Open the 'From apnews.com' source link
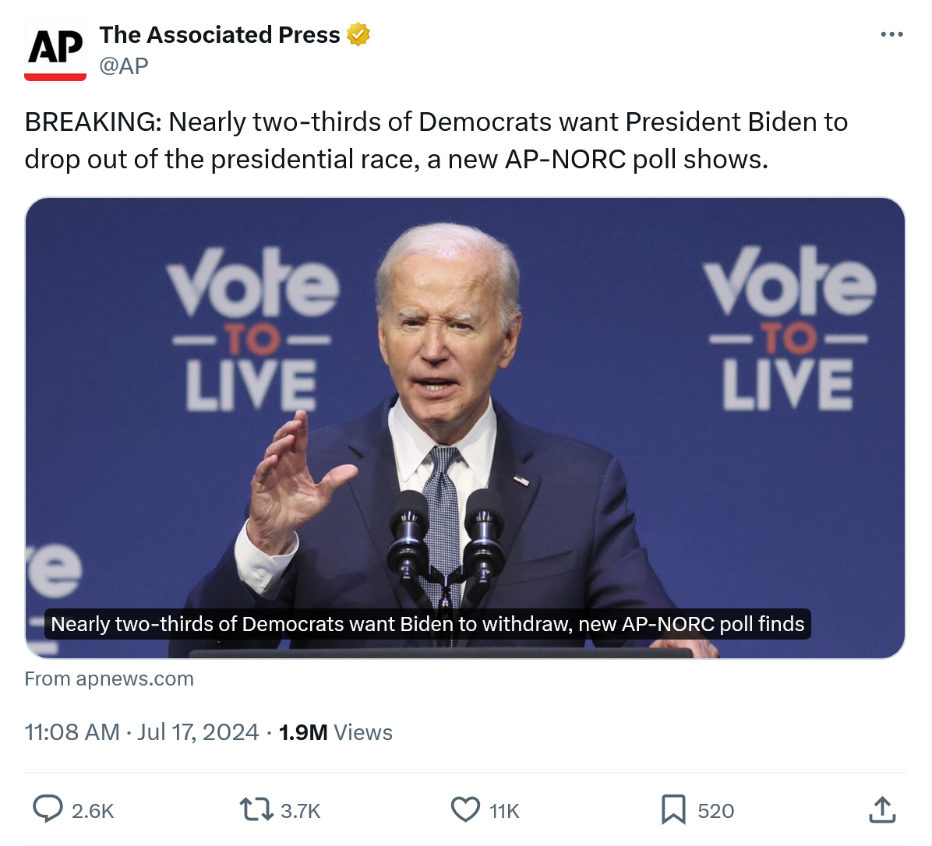The image size is (932, 846). tap(109, 679)
